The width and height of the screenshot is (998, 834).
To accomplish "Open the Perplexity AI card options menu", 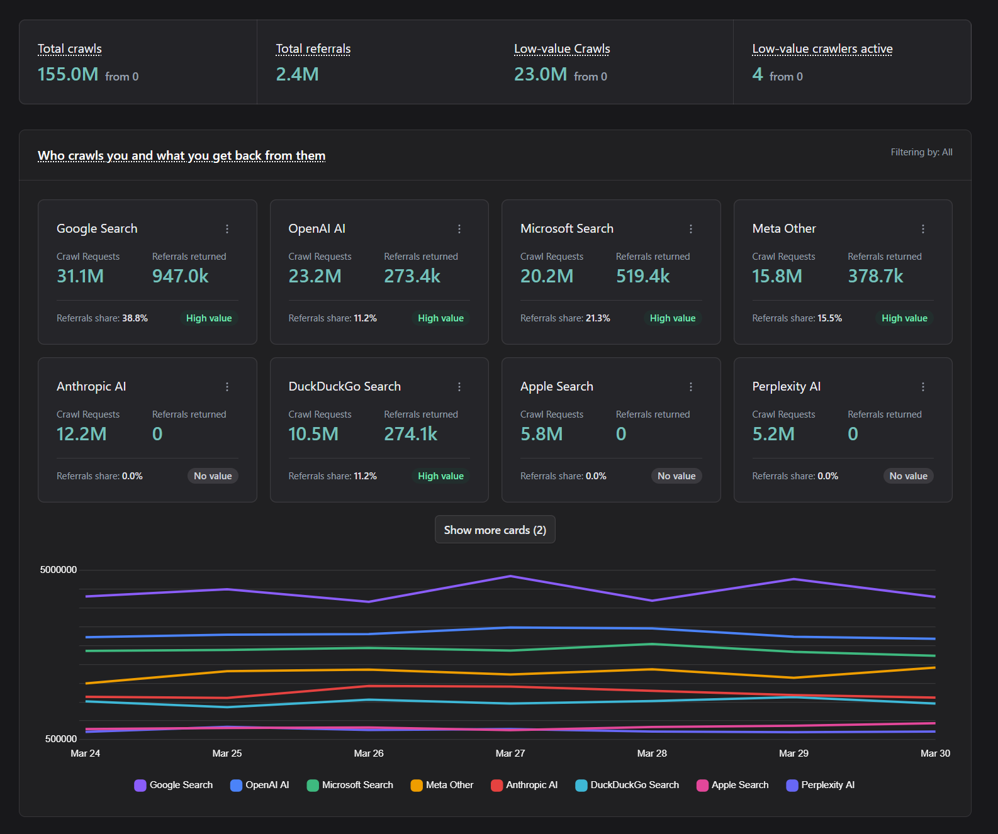I will pos(923,387).
